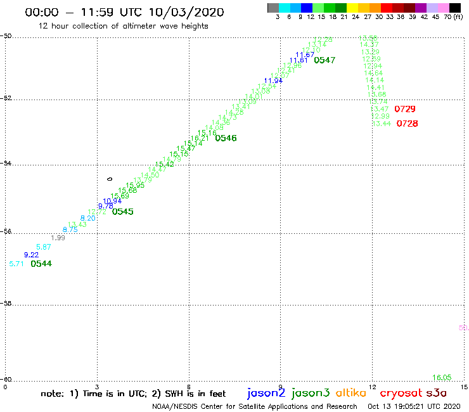The height and width of the screenshot is (412, 469).
Task: Select the yellow legend color swatch
Action: click(352, 8)
